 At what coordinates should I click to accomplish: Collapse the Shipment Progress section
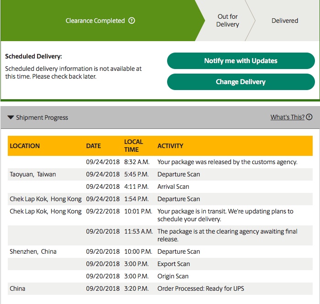click(x=11, y=117)
